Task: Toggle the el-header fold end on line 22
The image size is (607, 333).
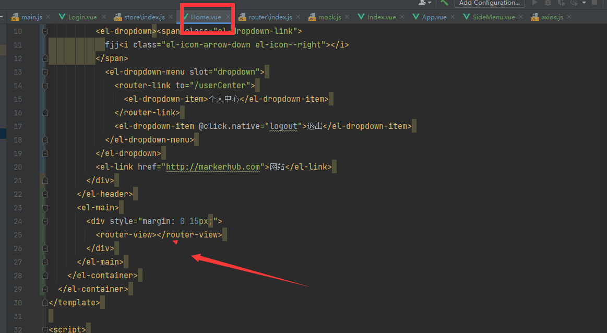Action: tap(45, 194)
